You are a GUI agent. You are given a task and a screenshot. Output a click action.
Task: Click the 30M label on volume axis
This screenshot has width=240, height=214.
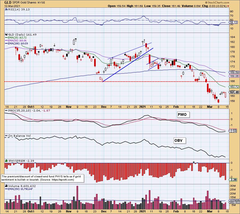(233, 186)
